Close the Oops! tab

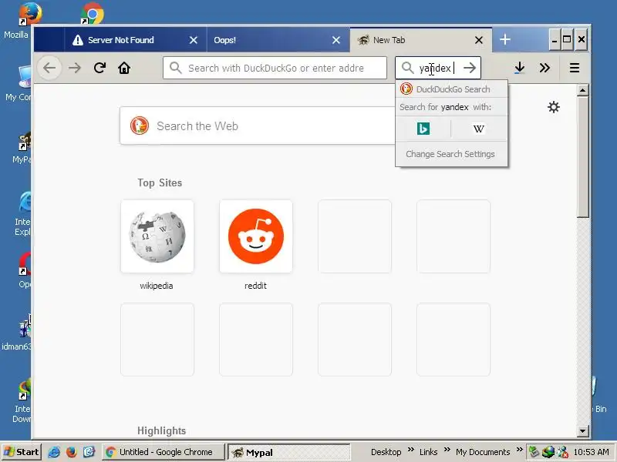click(x=336, y=40)
